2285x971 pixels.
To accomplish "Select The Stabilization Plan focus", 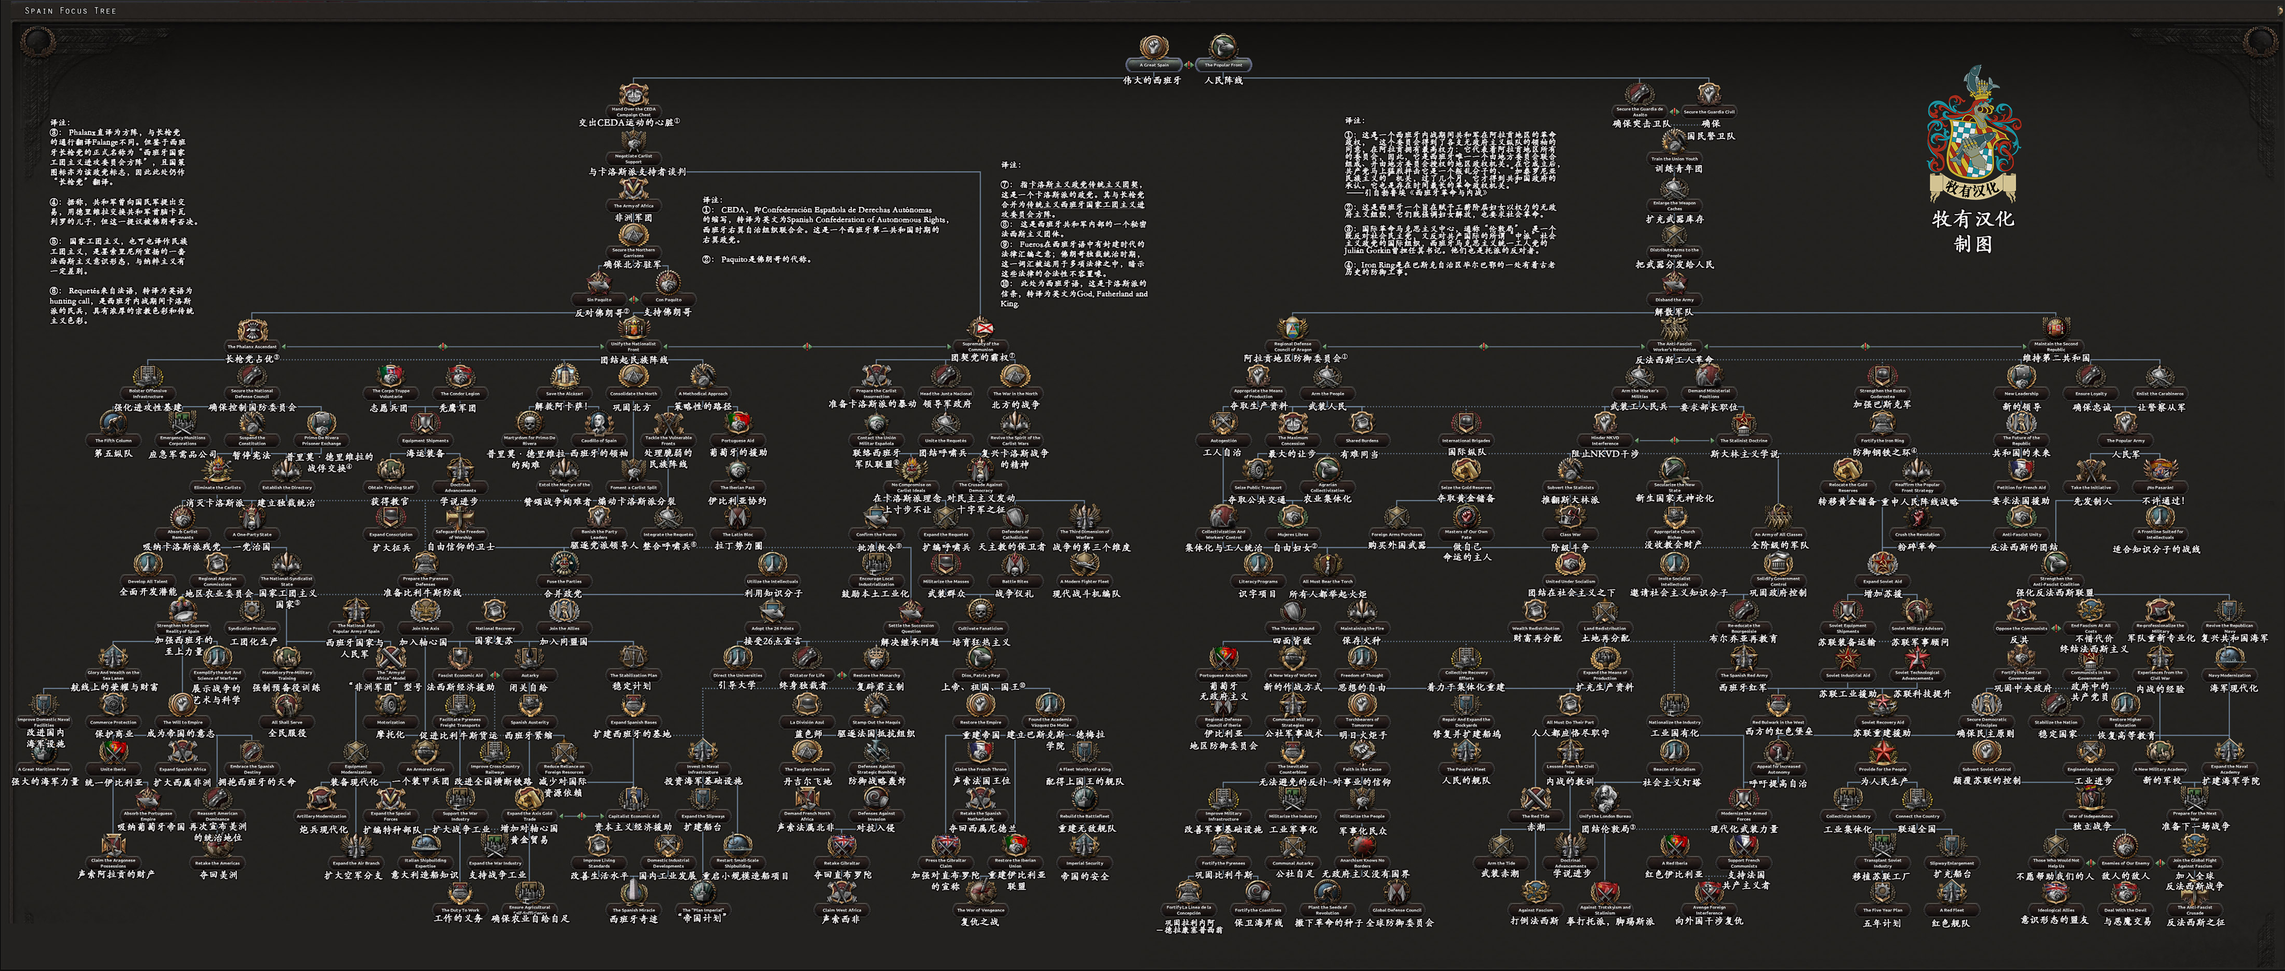I will click(633, 663).
